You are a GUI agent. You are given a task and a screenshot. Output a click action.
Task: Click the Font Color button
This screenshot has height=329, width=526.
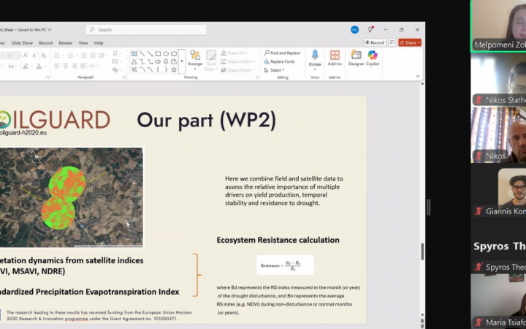pos(40,66)
